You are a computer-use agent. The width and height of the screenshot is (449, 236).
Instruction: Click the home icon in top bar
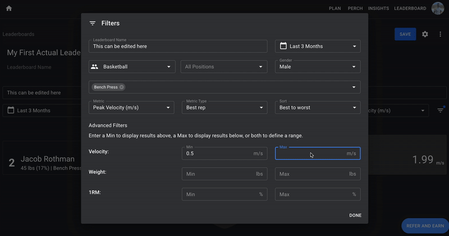(x=9, y=8)
